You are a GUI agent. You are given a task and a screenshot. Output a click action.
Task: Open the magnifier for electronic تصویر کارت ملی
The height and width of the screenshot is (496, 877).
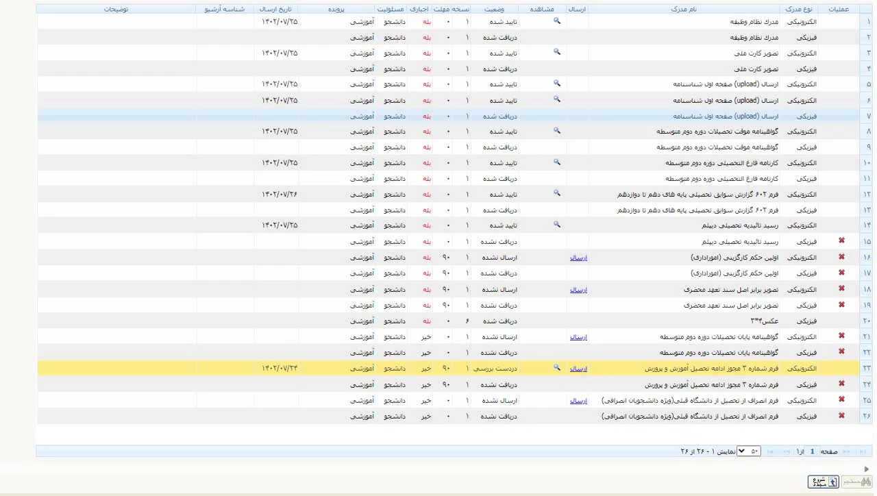click(557, 52)
